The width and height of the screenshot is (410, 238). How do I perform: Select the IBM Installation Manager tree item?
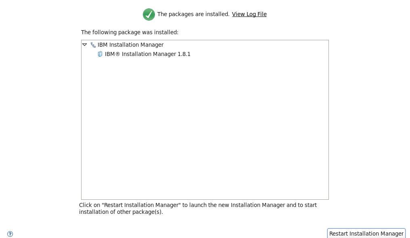coord(130,45)
